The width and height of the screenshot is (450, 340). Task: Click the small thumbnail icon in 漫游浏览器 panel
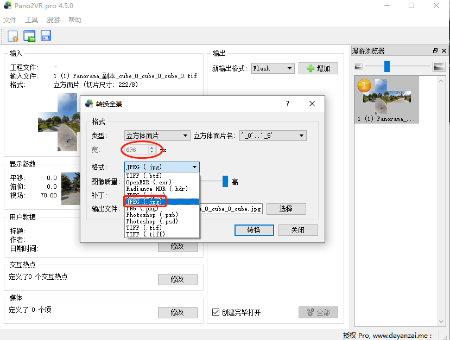pyautogui.click(x=357, y=66)
